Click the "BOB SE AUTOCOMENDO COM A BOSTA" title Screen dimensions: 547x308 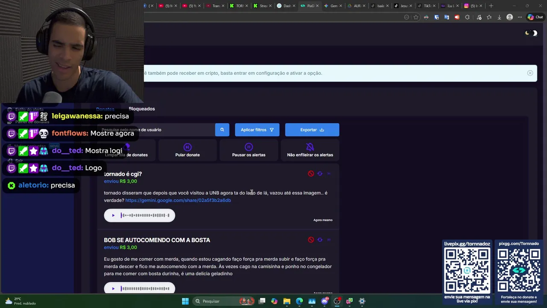click(157, 240)
